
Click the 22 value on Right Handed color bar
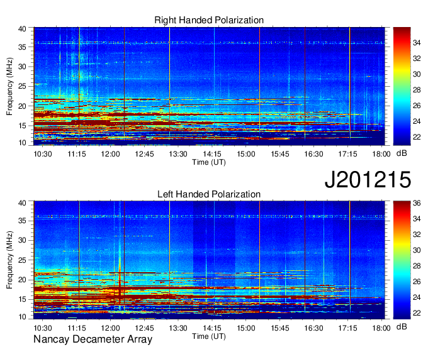417,137
